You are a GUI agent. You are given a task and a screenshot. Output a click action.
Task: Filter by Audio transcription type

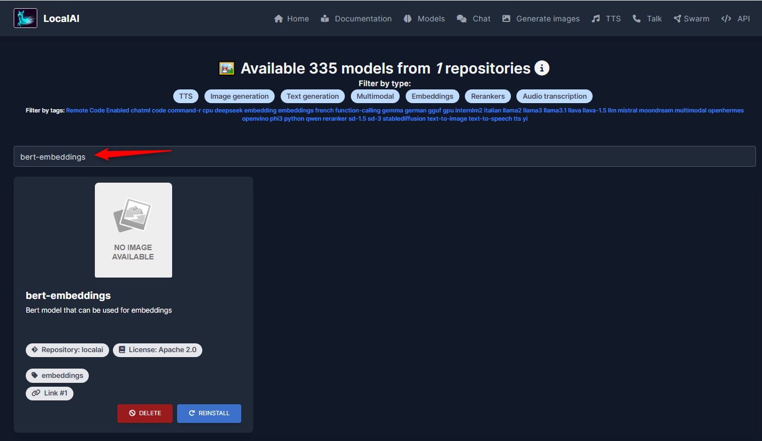tap(554, 97)
